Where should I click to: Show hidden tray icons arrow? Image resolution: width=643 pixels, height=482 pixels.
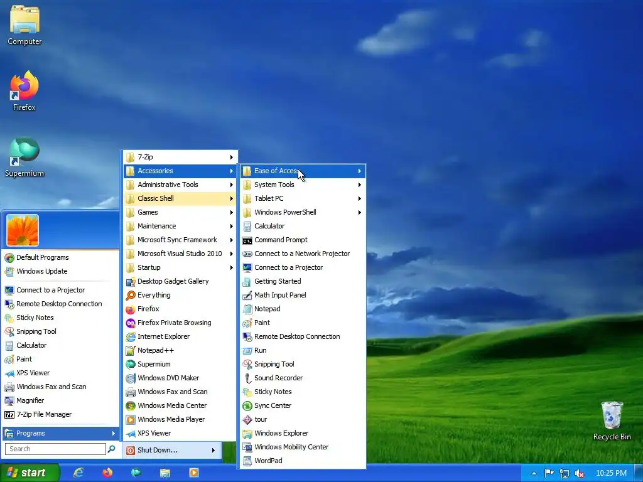pyautogui.click(x=534, y=473)
